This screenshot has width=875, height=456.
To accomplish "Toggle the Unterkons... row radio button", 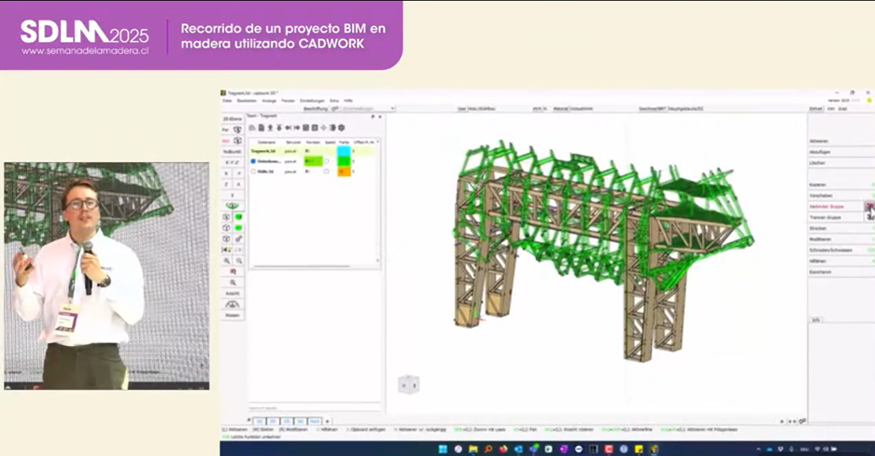I will pyautogui.click(x=253, y=161).
